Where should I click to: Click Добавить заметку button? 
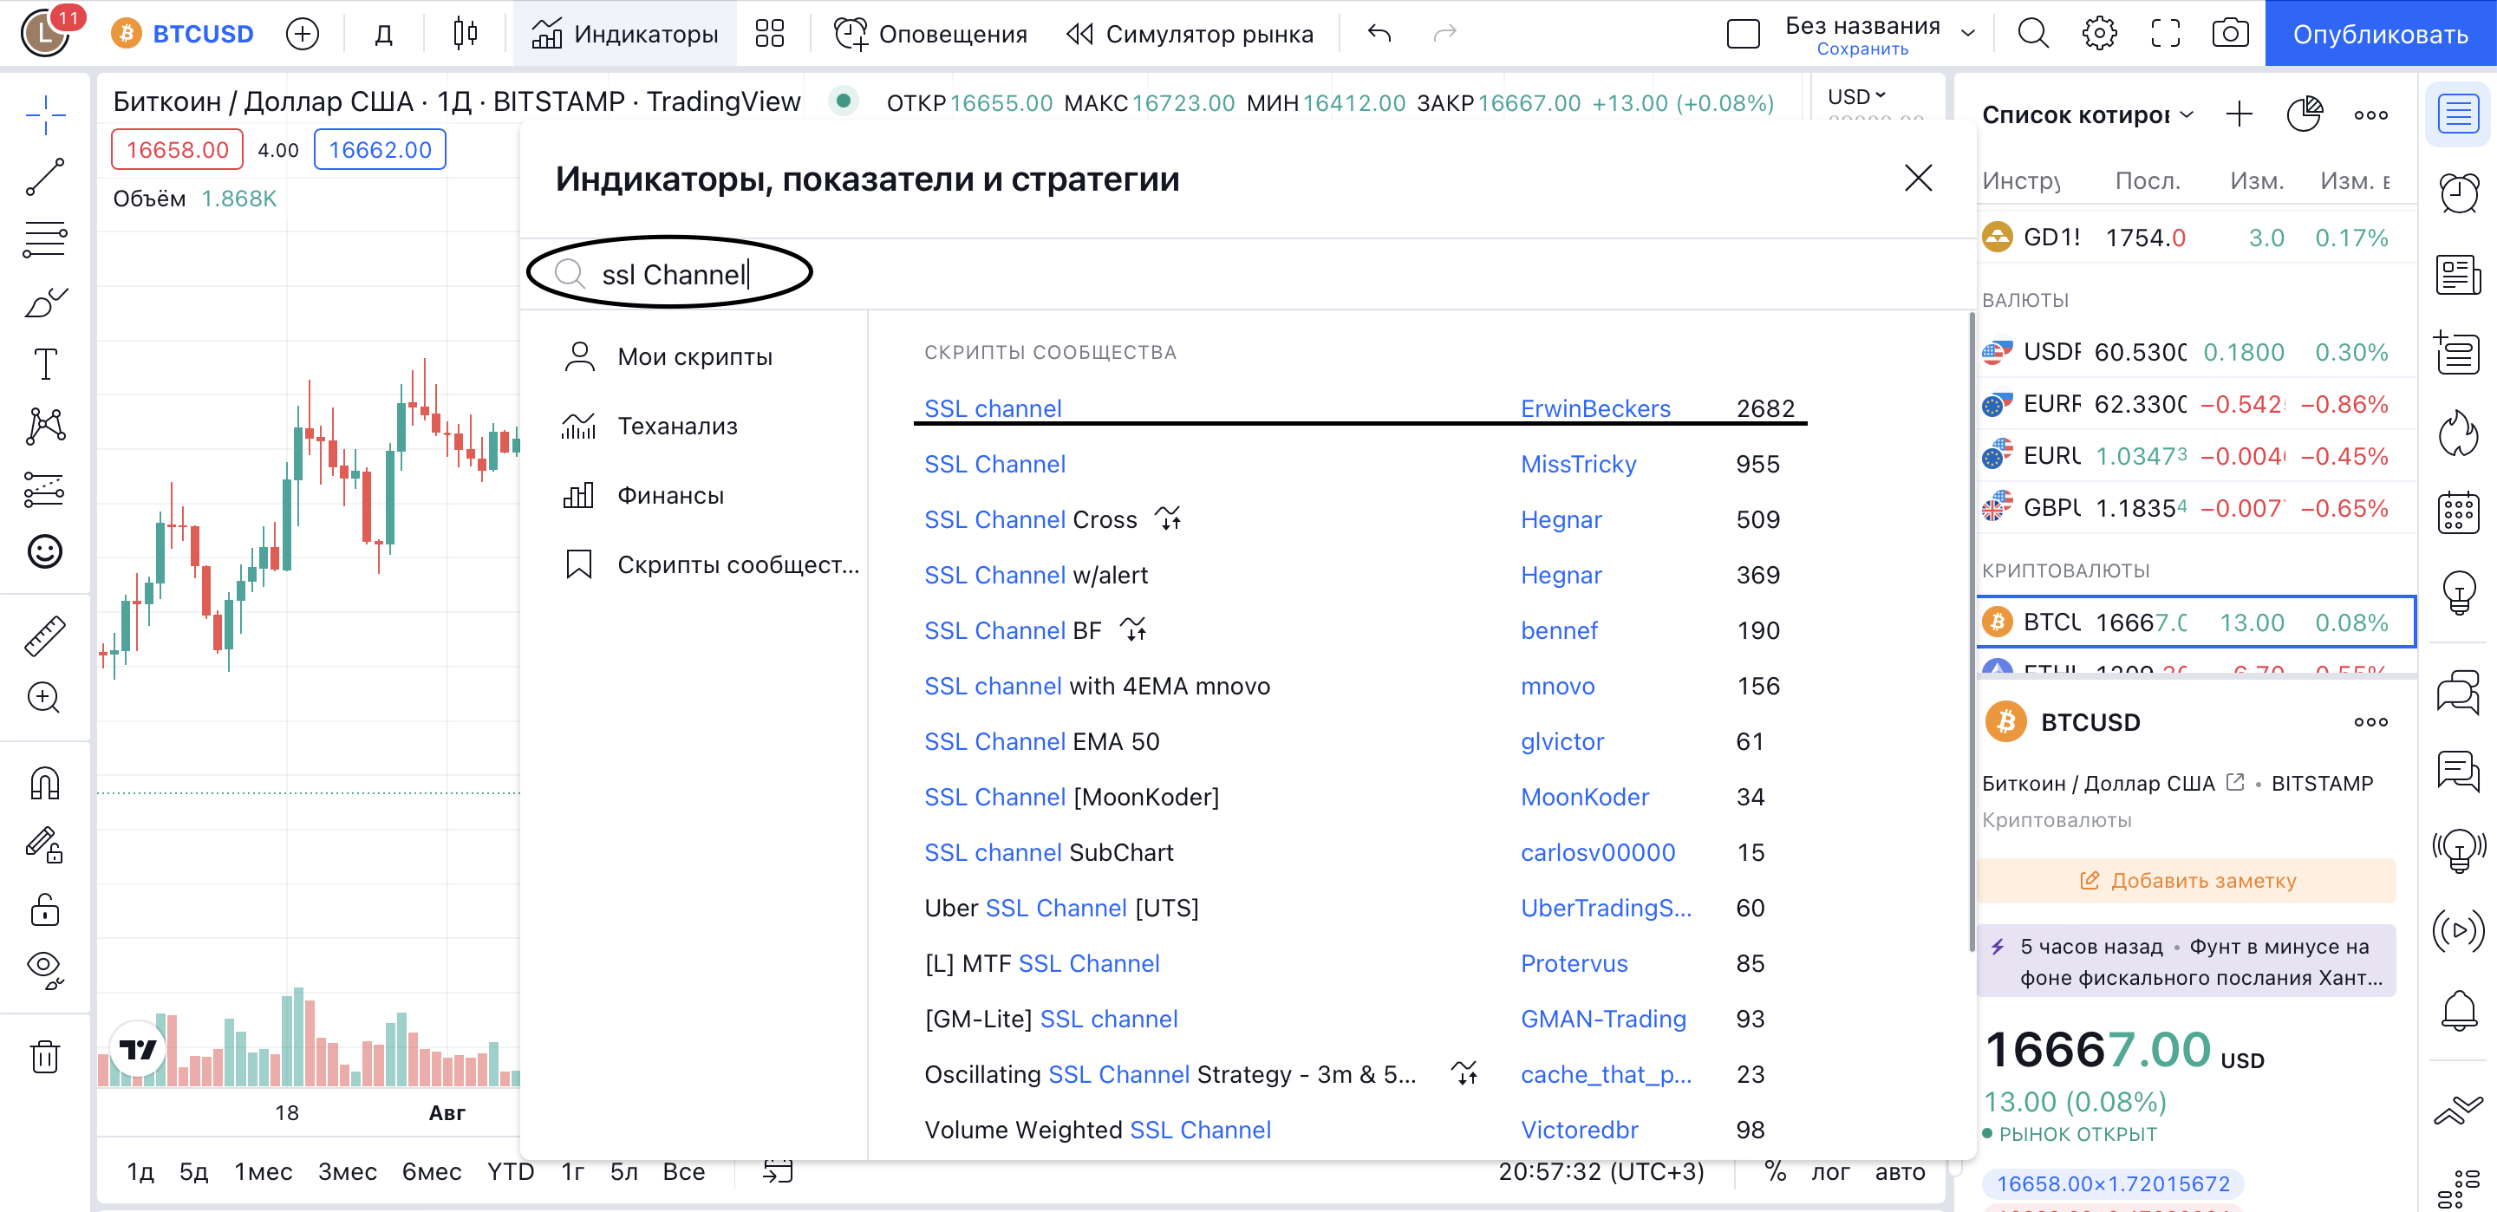(2187, 879)
